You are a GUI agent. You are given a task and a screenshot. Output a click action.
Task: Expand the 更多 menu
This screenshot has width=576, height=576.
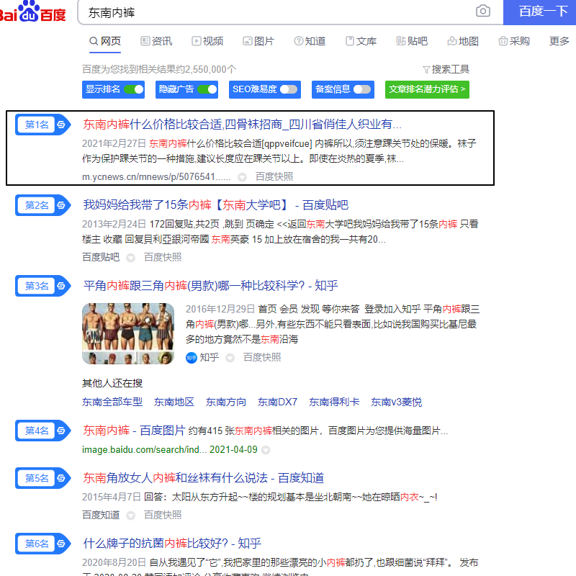coord(559,41)
